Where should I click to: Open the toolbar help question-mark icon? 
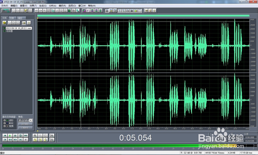pos(154,11)
